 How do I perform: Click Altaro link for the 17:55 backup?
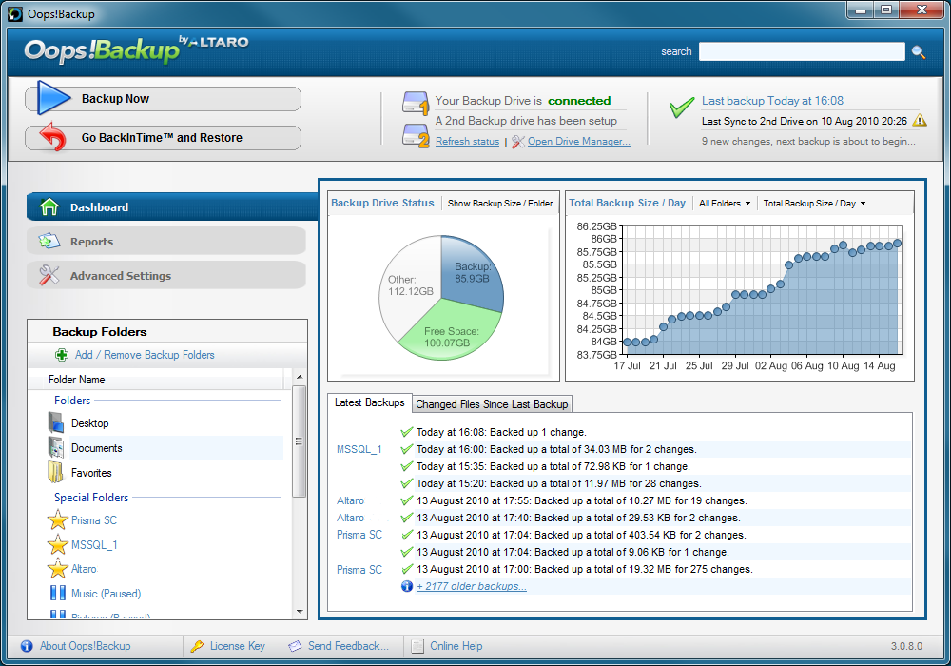[351, 500]
